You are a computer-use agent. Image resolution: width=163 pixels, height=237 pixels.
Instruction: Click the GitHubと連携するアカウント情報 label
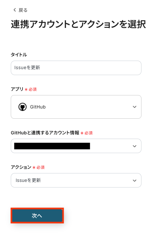(x=45, y=133)
